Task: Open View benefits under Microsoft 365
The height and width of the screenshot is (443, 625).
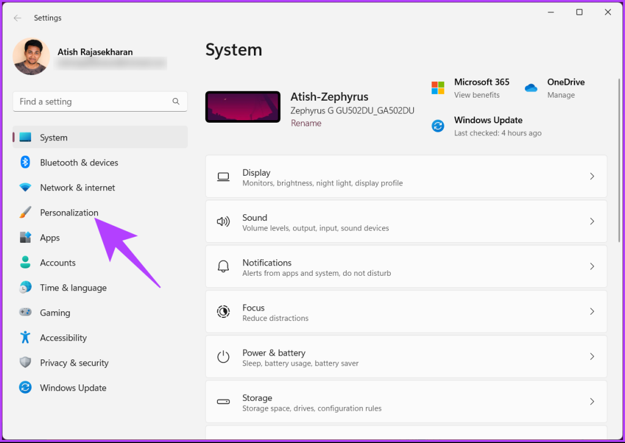Action: [x=476, y=95]
